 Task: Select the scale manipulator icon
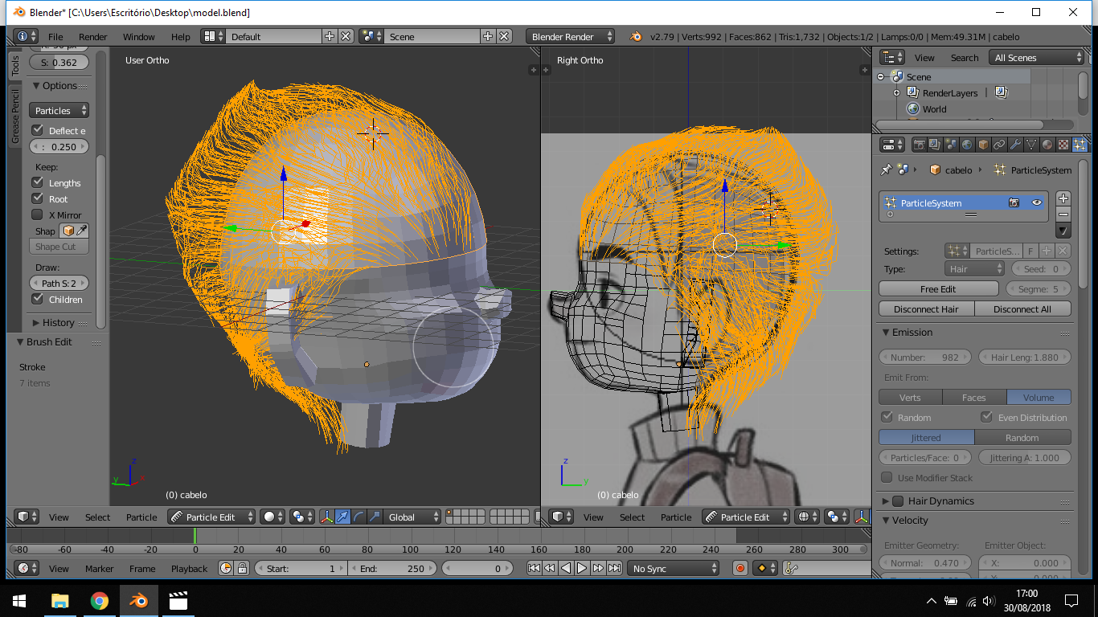[375, 517]
